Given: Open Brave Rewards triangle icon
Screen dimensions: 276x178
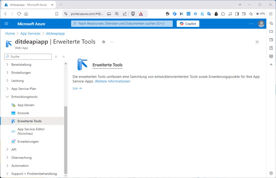Looking at the screenshot, I should [141, 14].
